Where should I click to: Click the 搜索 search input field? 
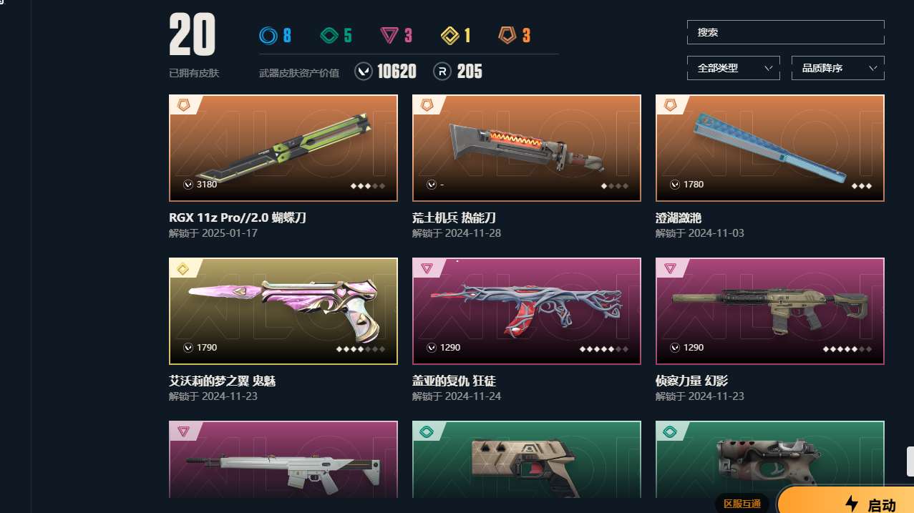click(x=786, y=32)
